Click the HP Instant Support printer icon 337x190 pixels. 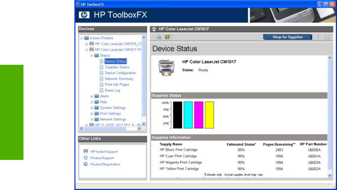[x=86, y=151]
